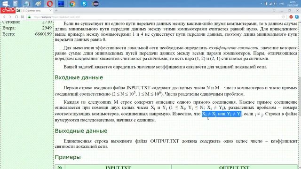Open Skype from the taskbar
301x169 pixels.
tap(84, 4)
